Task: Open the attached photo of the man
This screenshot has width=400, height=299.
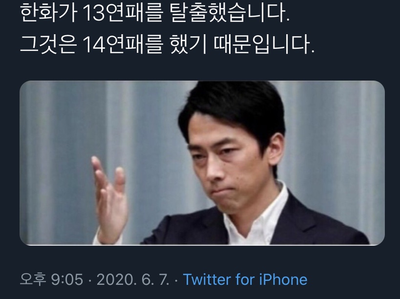Action: 202,163
